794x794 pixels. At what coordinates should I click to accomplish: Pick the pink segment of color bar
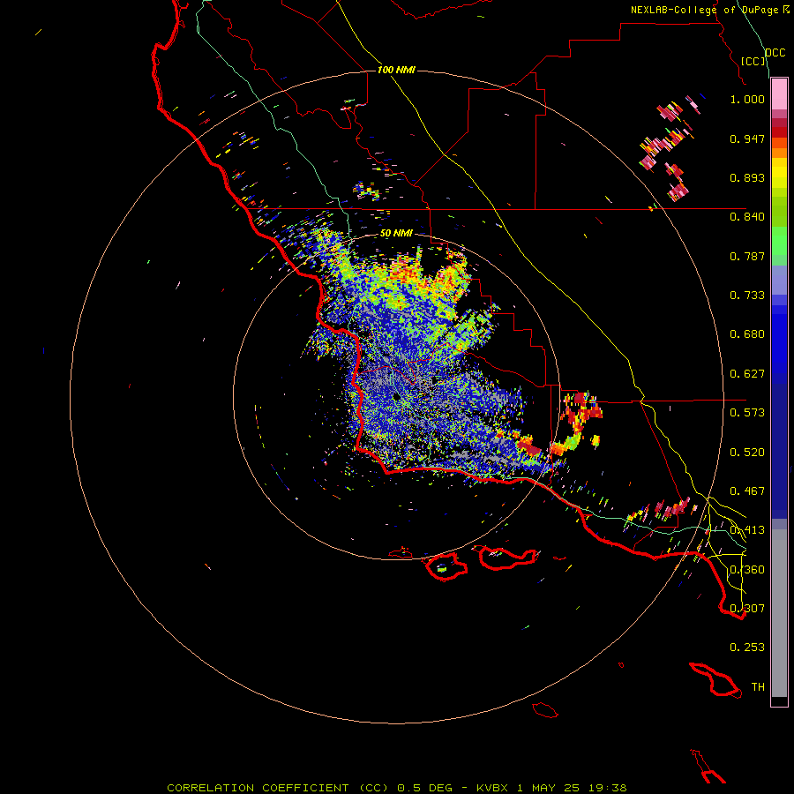[779, 94]
